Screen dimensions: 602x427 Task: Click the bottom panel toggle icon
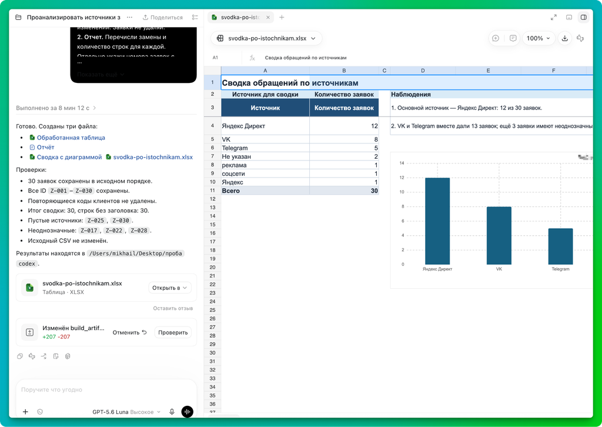click(569, 17)
